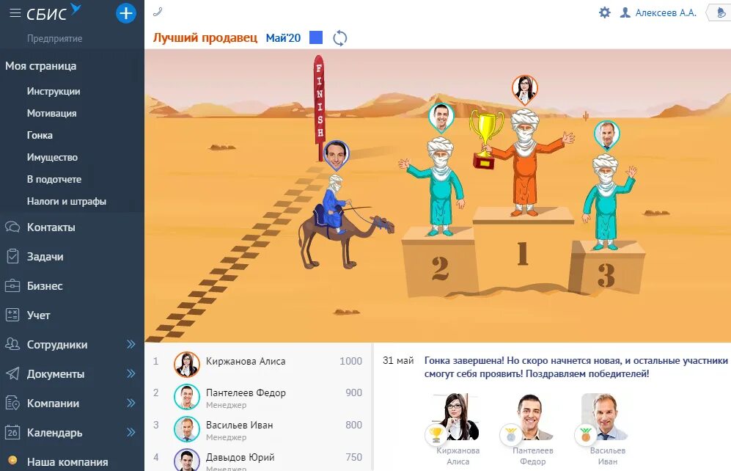Click the Предприятие label under logo

pyautogui.click(x=54, y=39)
